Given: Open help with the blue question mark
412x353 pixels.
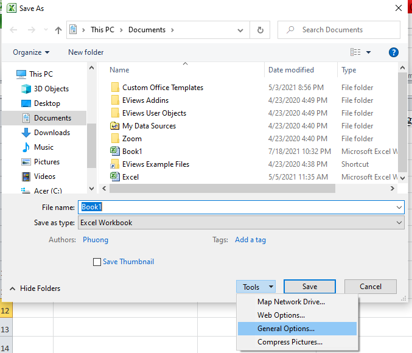Looking at the screenshot, I should tap(393, 52).
